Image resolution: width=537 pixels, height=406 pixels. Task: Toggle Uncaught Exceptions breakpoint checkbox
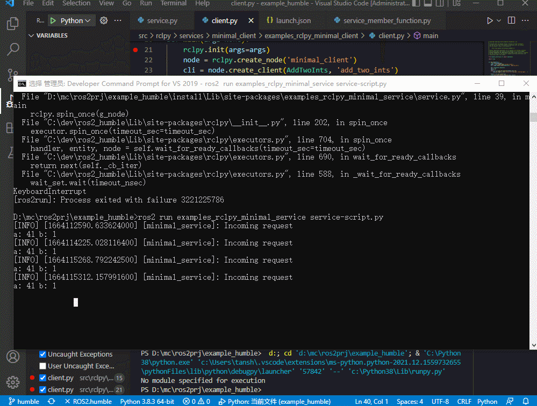click(x=43, y=354)
